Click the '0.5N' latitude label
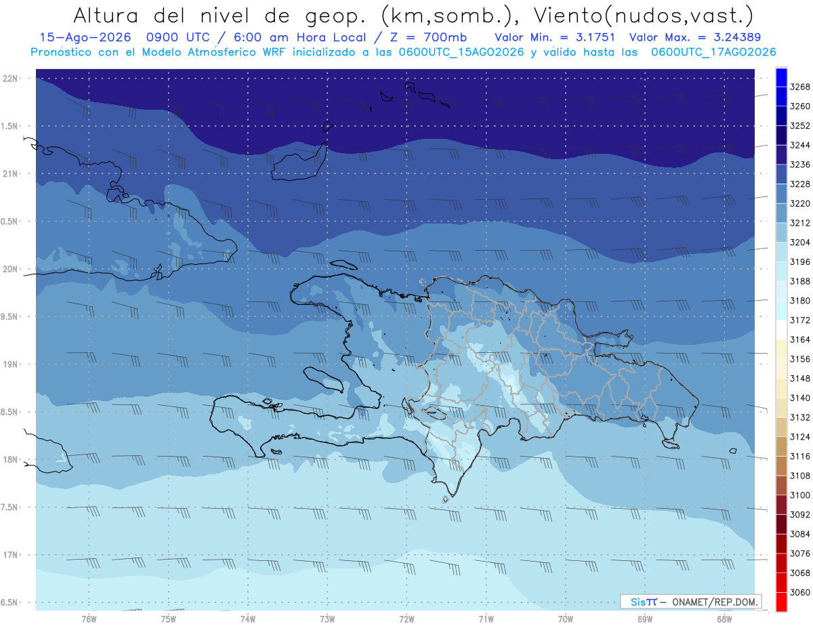The image size is (813, 628). point(9,222)
